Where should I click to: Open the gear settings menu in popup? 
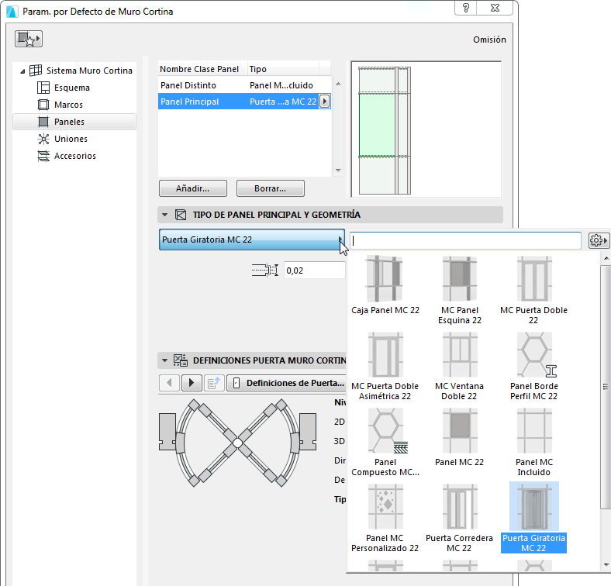pyautogui.click(x=598, y=241)
